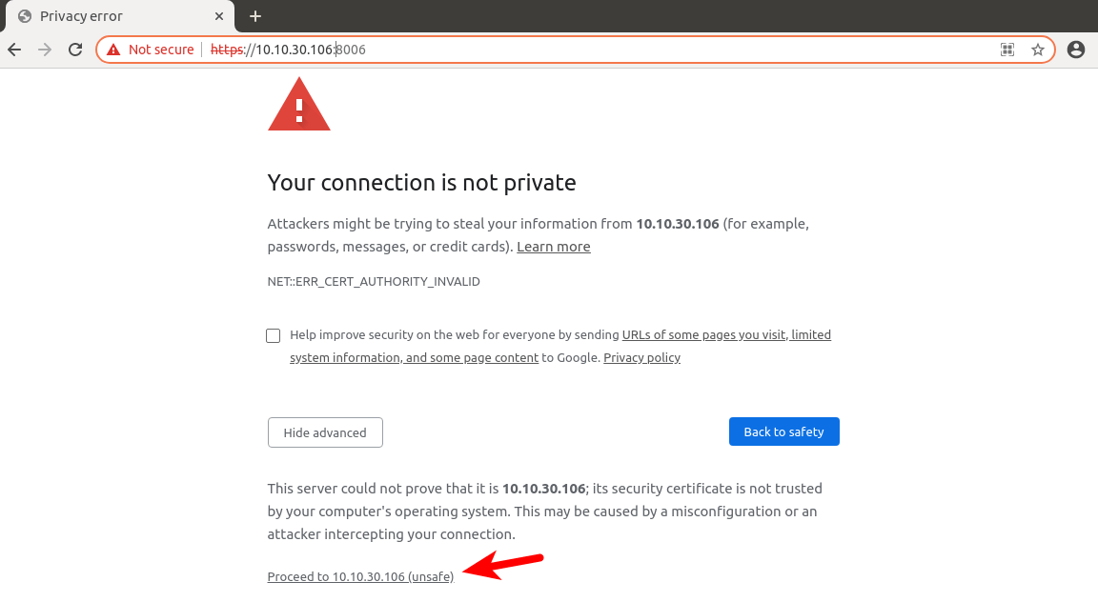
Task: Click the NET::ERR_CERT_AUTHORITY_INVALID error code
Action: click(x=374, y=282)
